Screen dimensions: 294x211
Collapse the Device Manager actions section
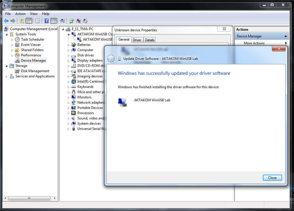(286, 36)
